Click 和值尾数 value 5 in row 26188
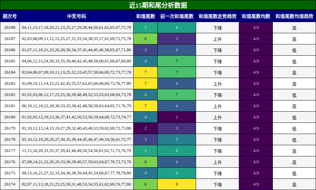 point(145,27)
